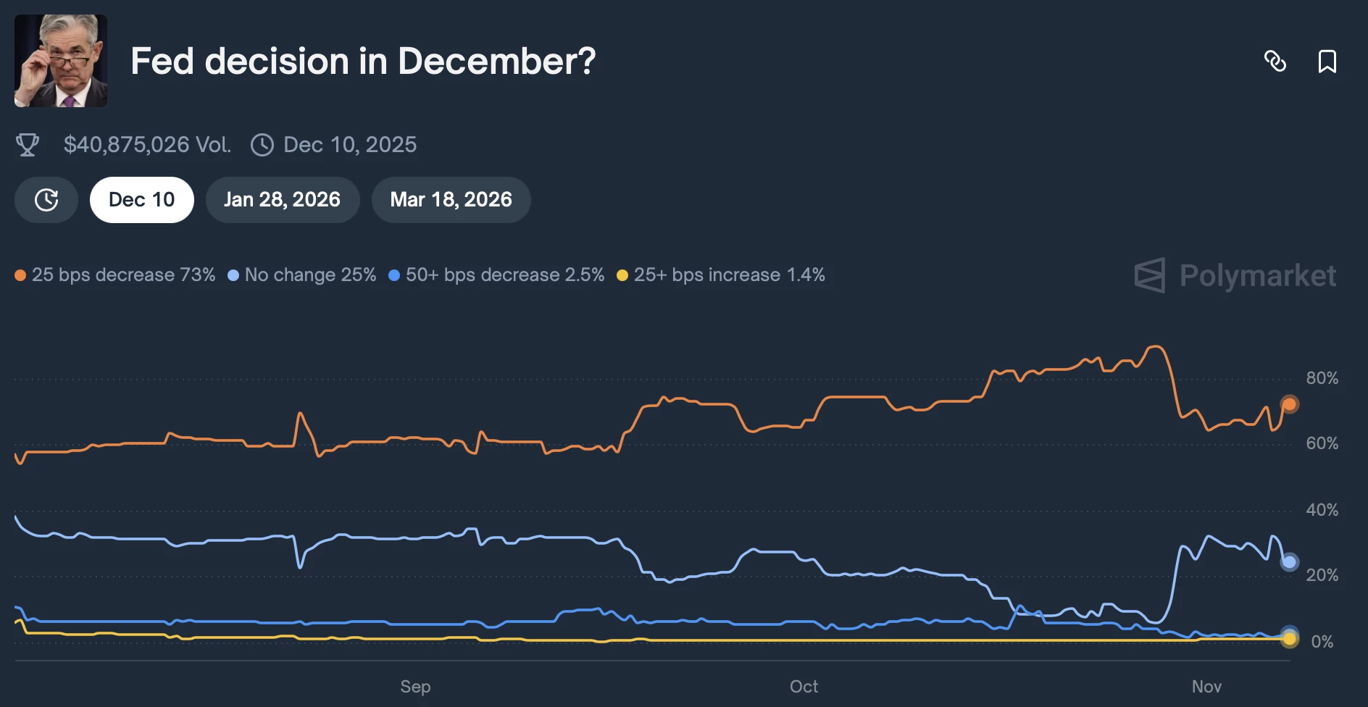Click the orange dot for 25 bps decrease

coord(20,275)
